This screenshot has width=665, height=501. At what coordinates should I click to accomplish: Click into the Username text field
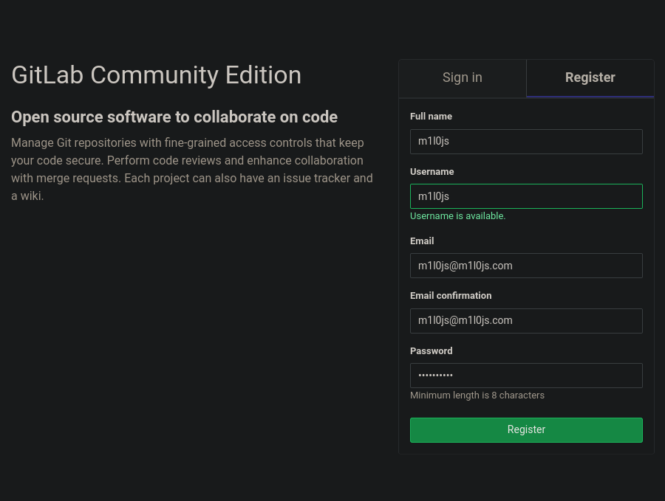pyautogui.click(x=526, y=196)
